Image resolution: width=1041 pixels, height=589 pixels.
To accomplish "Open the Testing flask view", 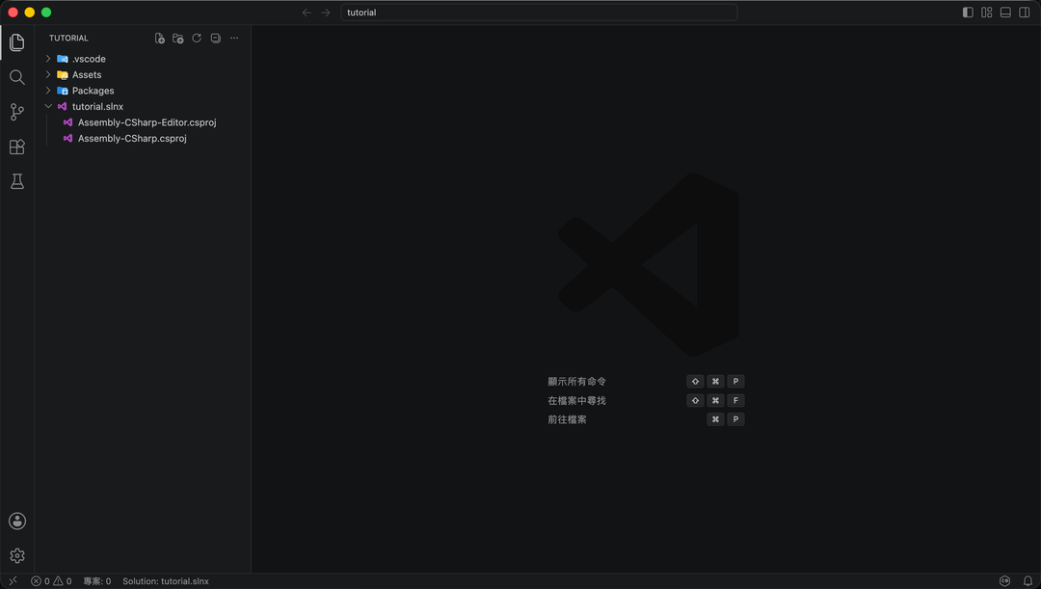I will tap(17, 181).
